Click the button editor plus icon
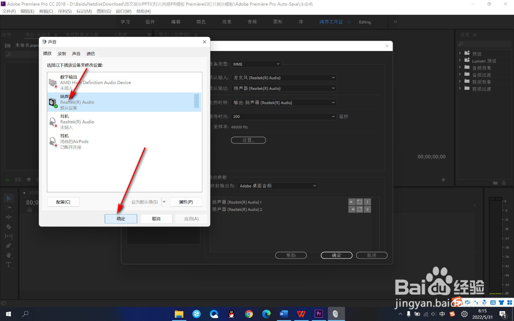514x321 pixels. 443,180
